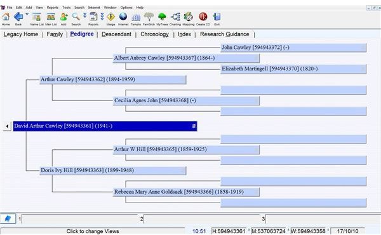
Task: Click bookmark slot 2 field
Action: click(x=202, y=219)
